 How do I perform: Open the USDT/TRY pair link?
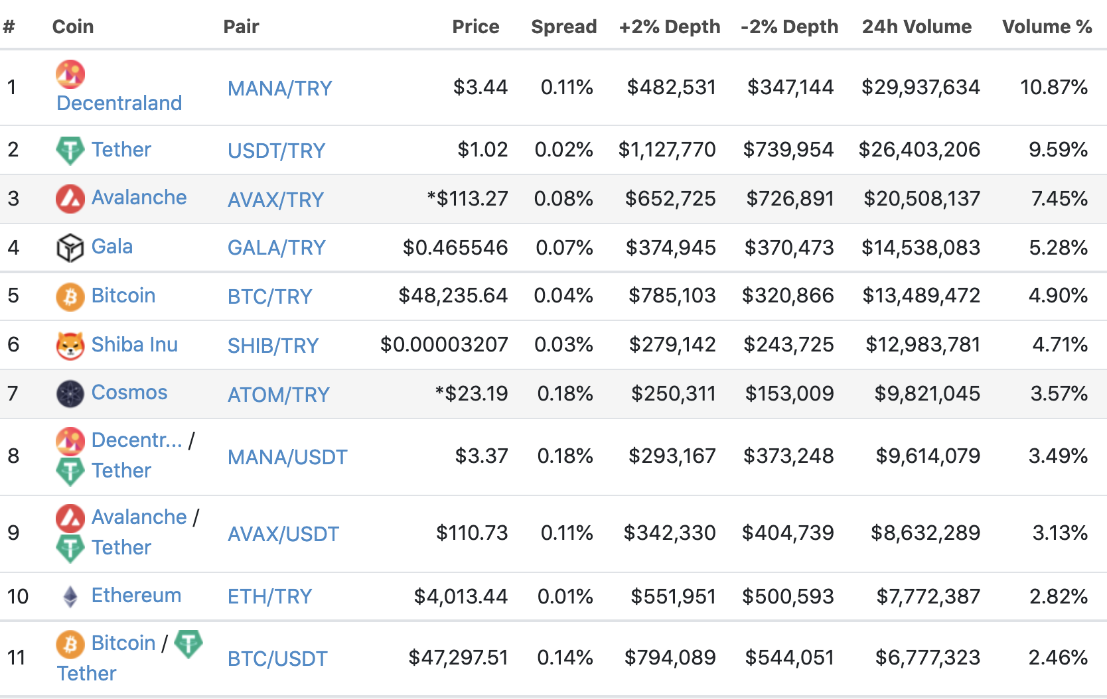[277, 151]
